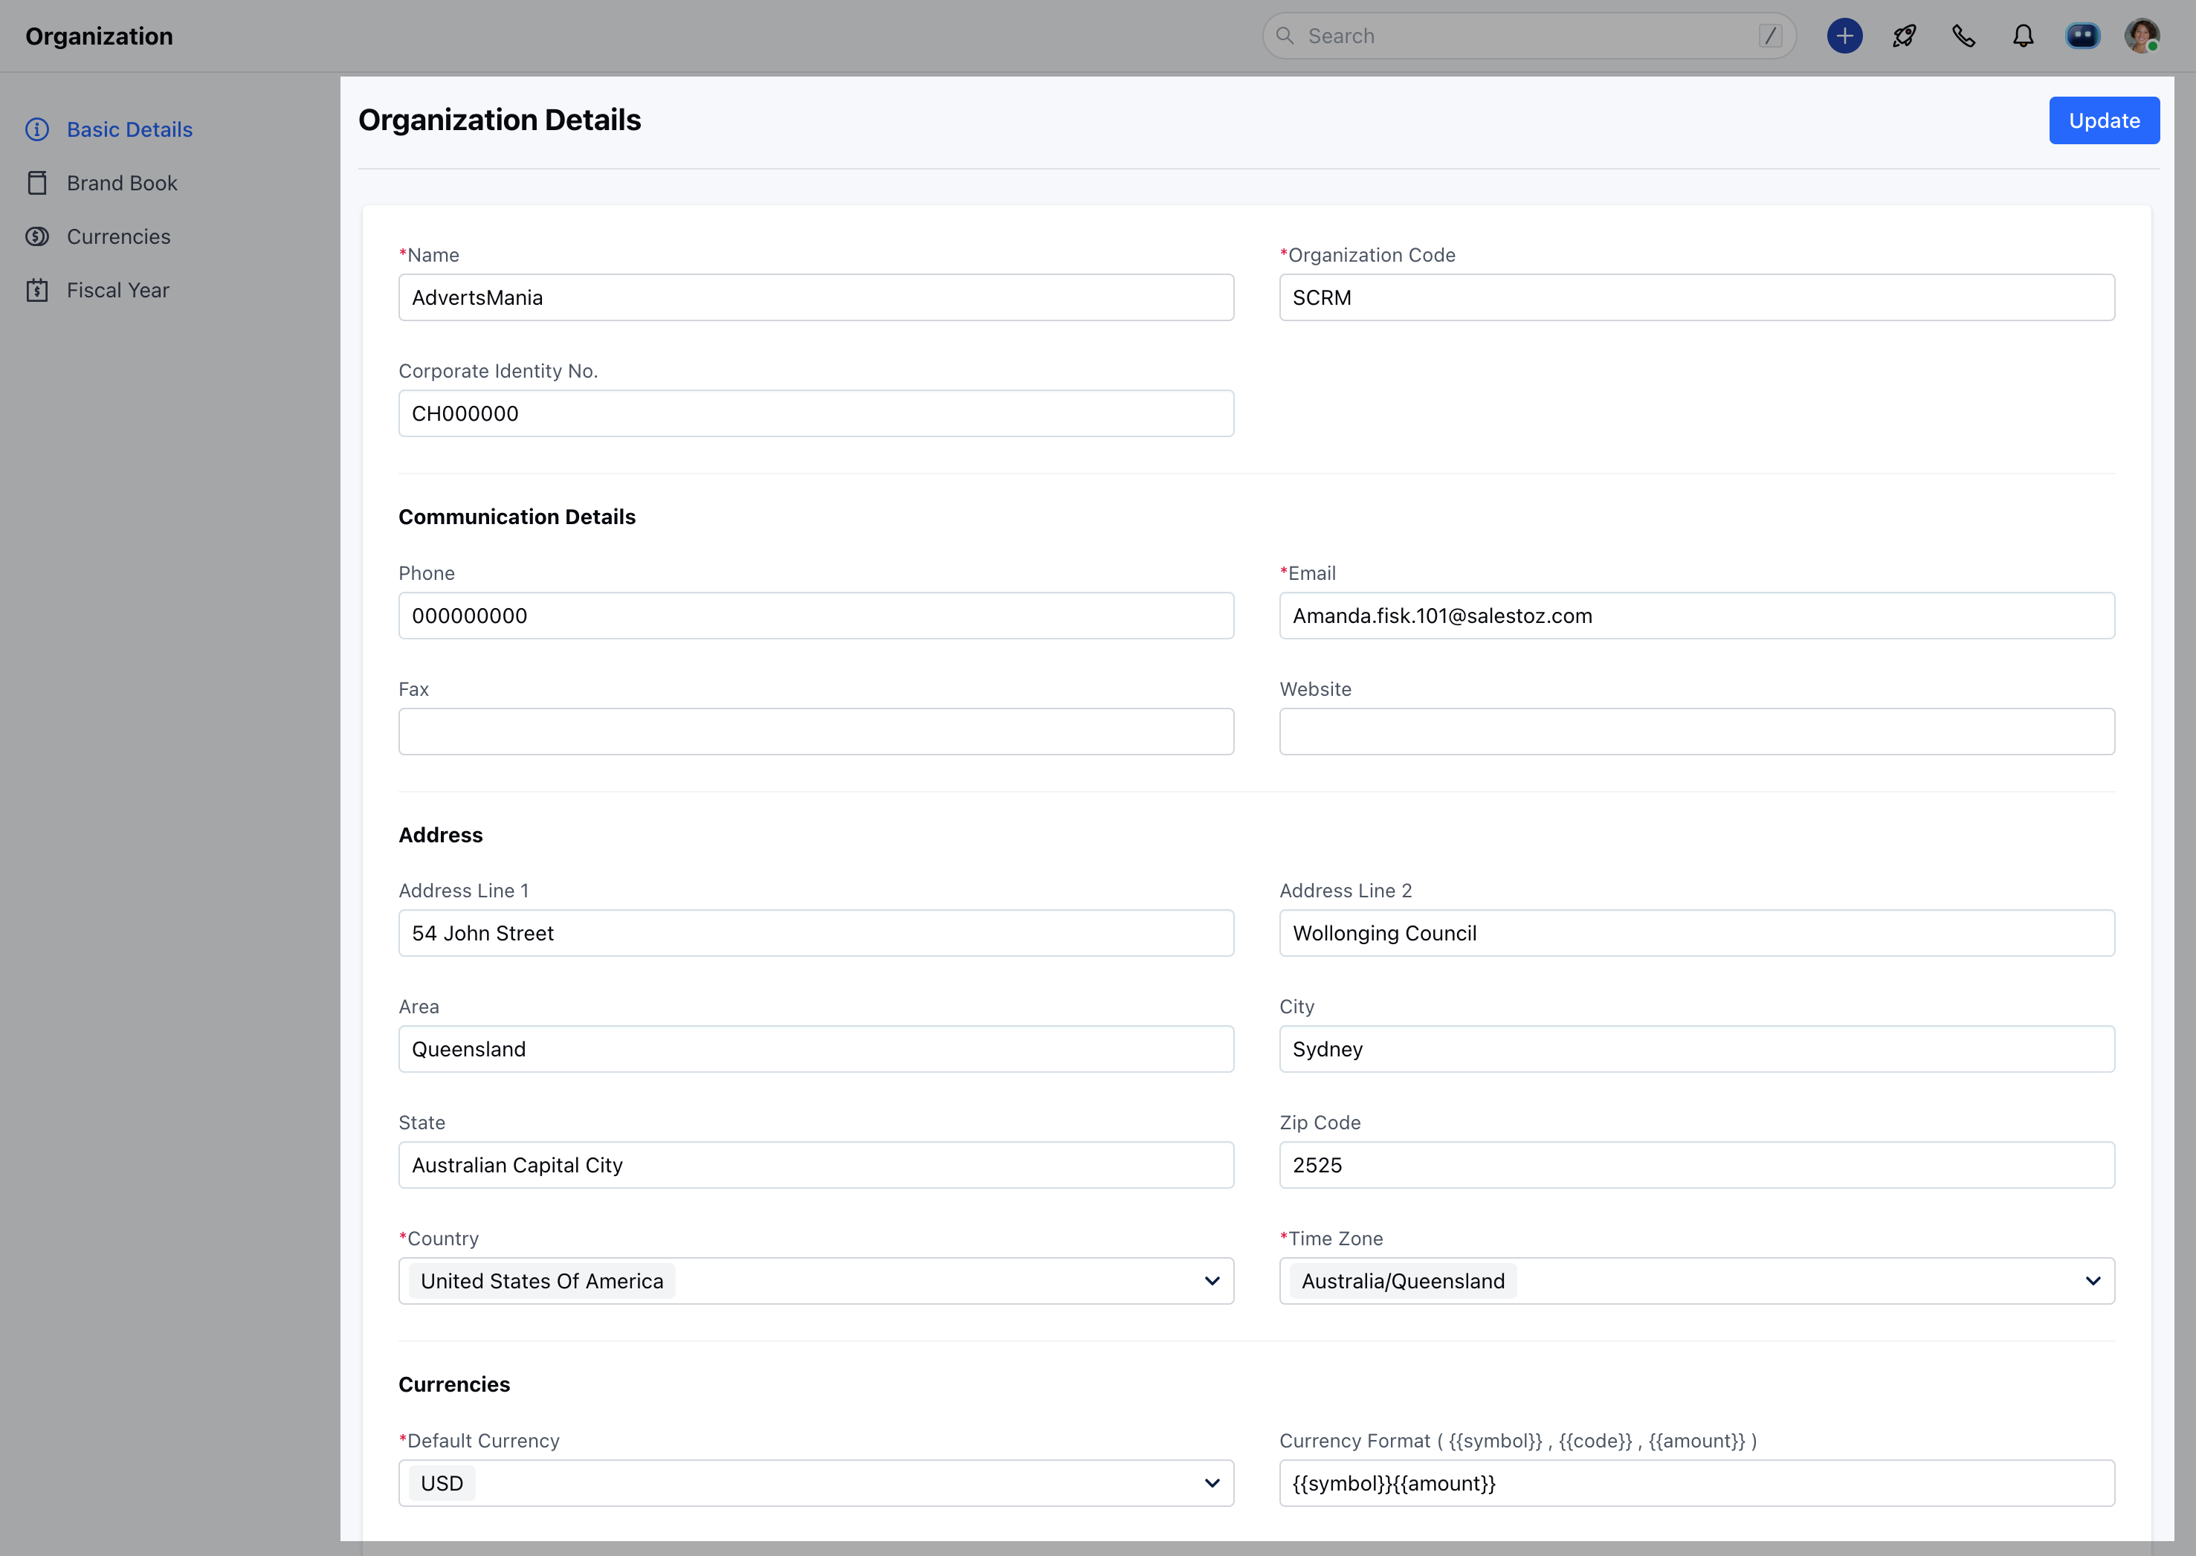The width and height of the screenshot is (2196, 1556).
Task: Click the Currency Format field
Action: pos(1696,1483)
